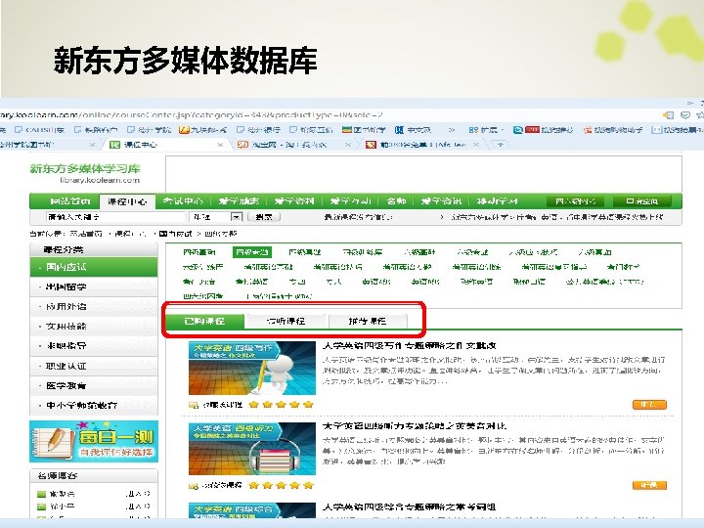Image resolution: width=704 pixels, height=528 pixels.
Task: Open the 大学英语四级综合 course thumbnail
Action: coord(252,510)
